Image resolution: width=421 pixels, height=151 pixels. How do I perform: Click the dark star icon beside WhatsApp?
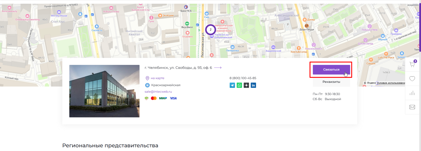(x=246, y=85)
